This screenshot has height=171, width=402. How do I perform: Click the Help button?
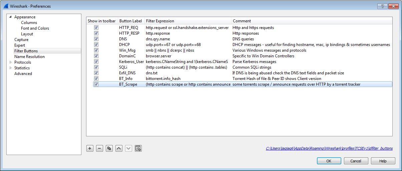tap(383, 161)
